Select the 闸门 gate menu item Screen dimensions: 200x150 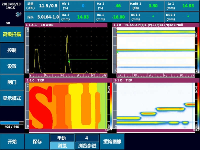pyautogui.click(x=12, y=82)
